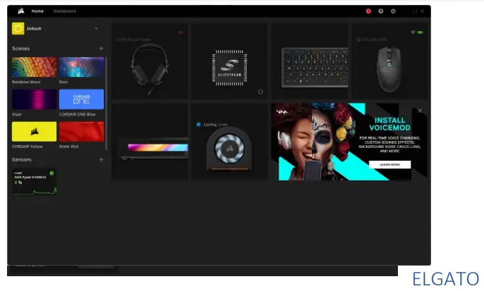Click the Voicemod logo in banner
Image resolution: width=484 pixels, height=291 pixels.
click(x=282, y=112)
